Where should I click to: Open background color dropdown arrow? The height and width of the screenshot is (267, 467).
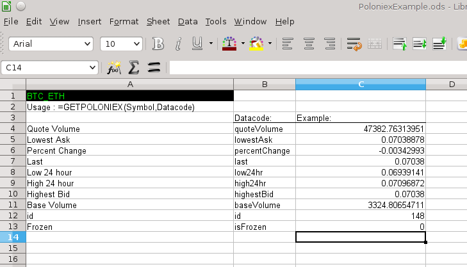(270, 44)
